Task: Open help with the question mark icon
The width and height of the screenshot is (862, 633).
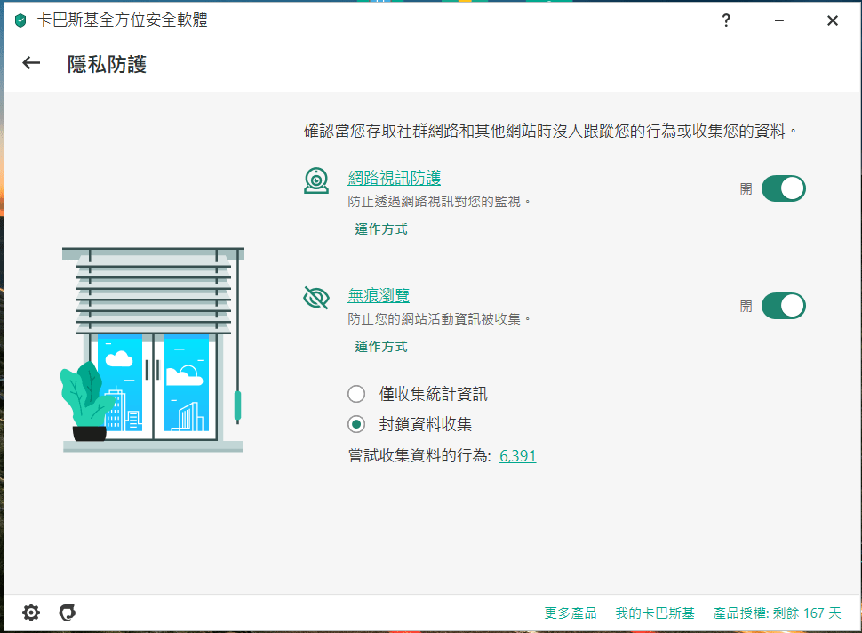Action: pyautogui.click(x=726, y=20)
